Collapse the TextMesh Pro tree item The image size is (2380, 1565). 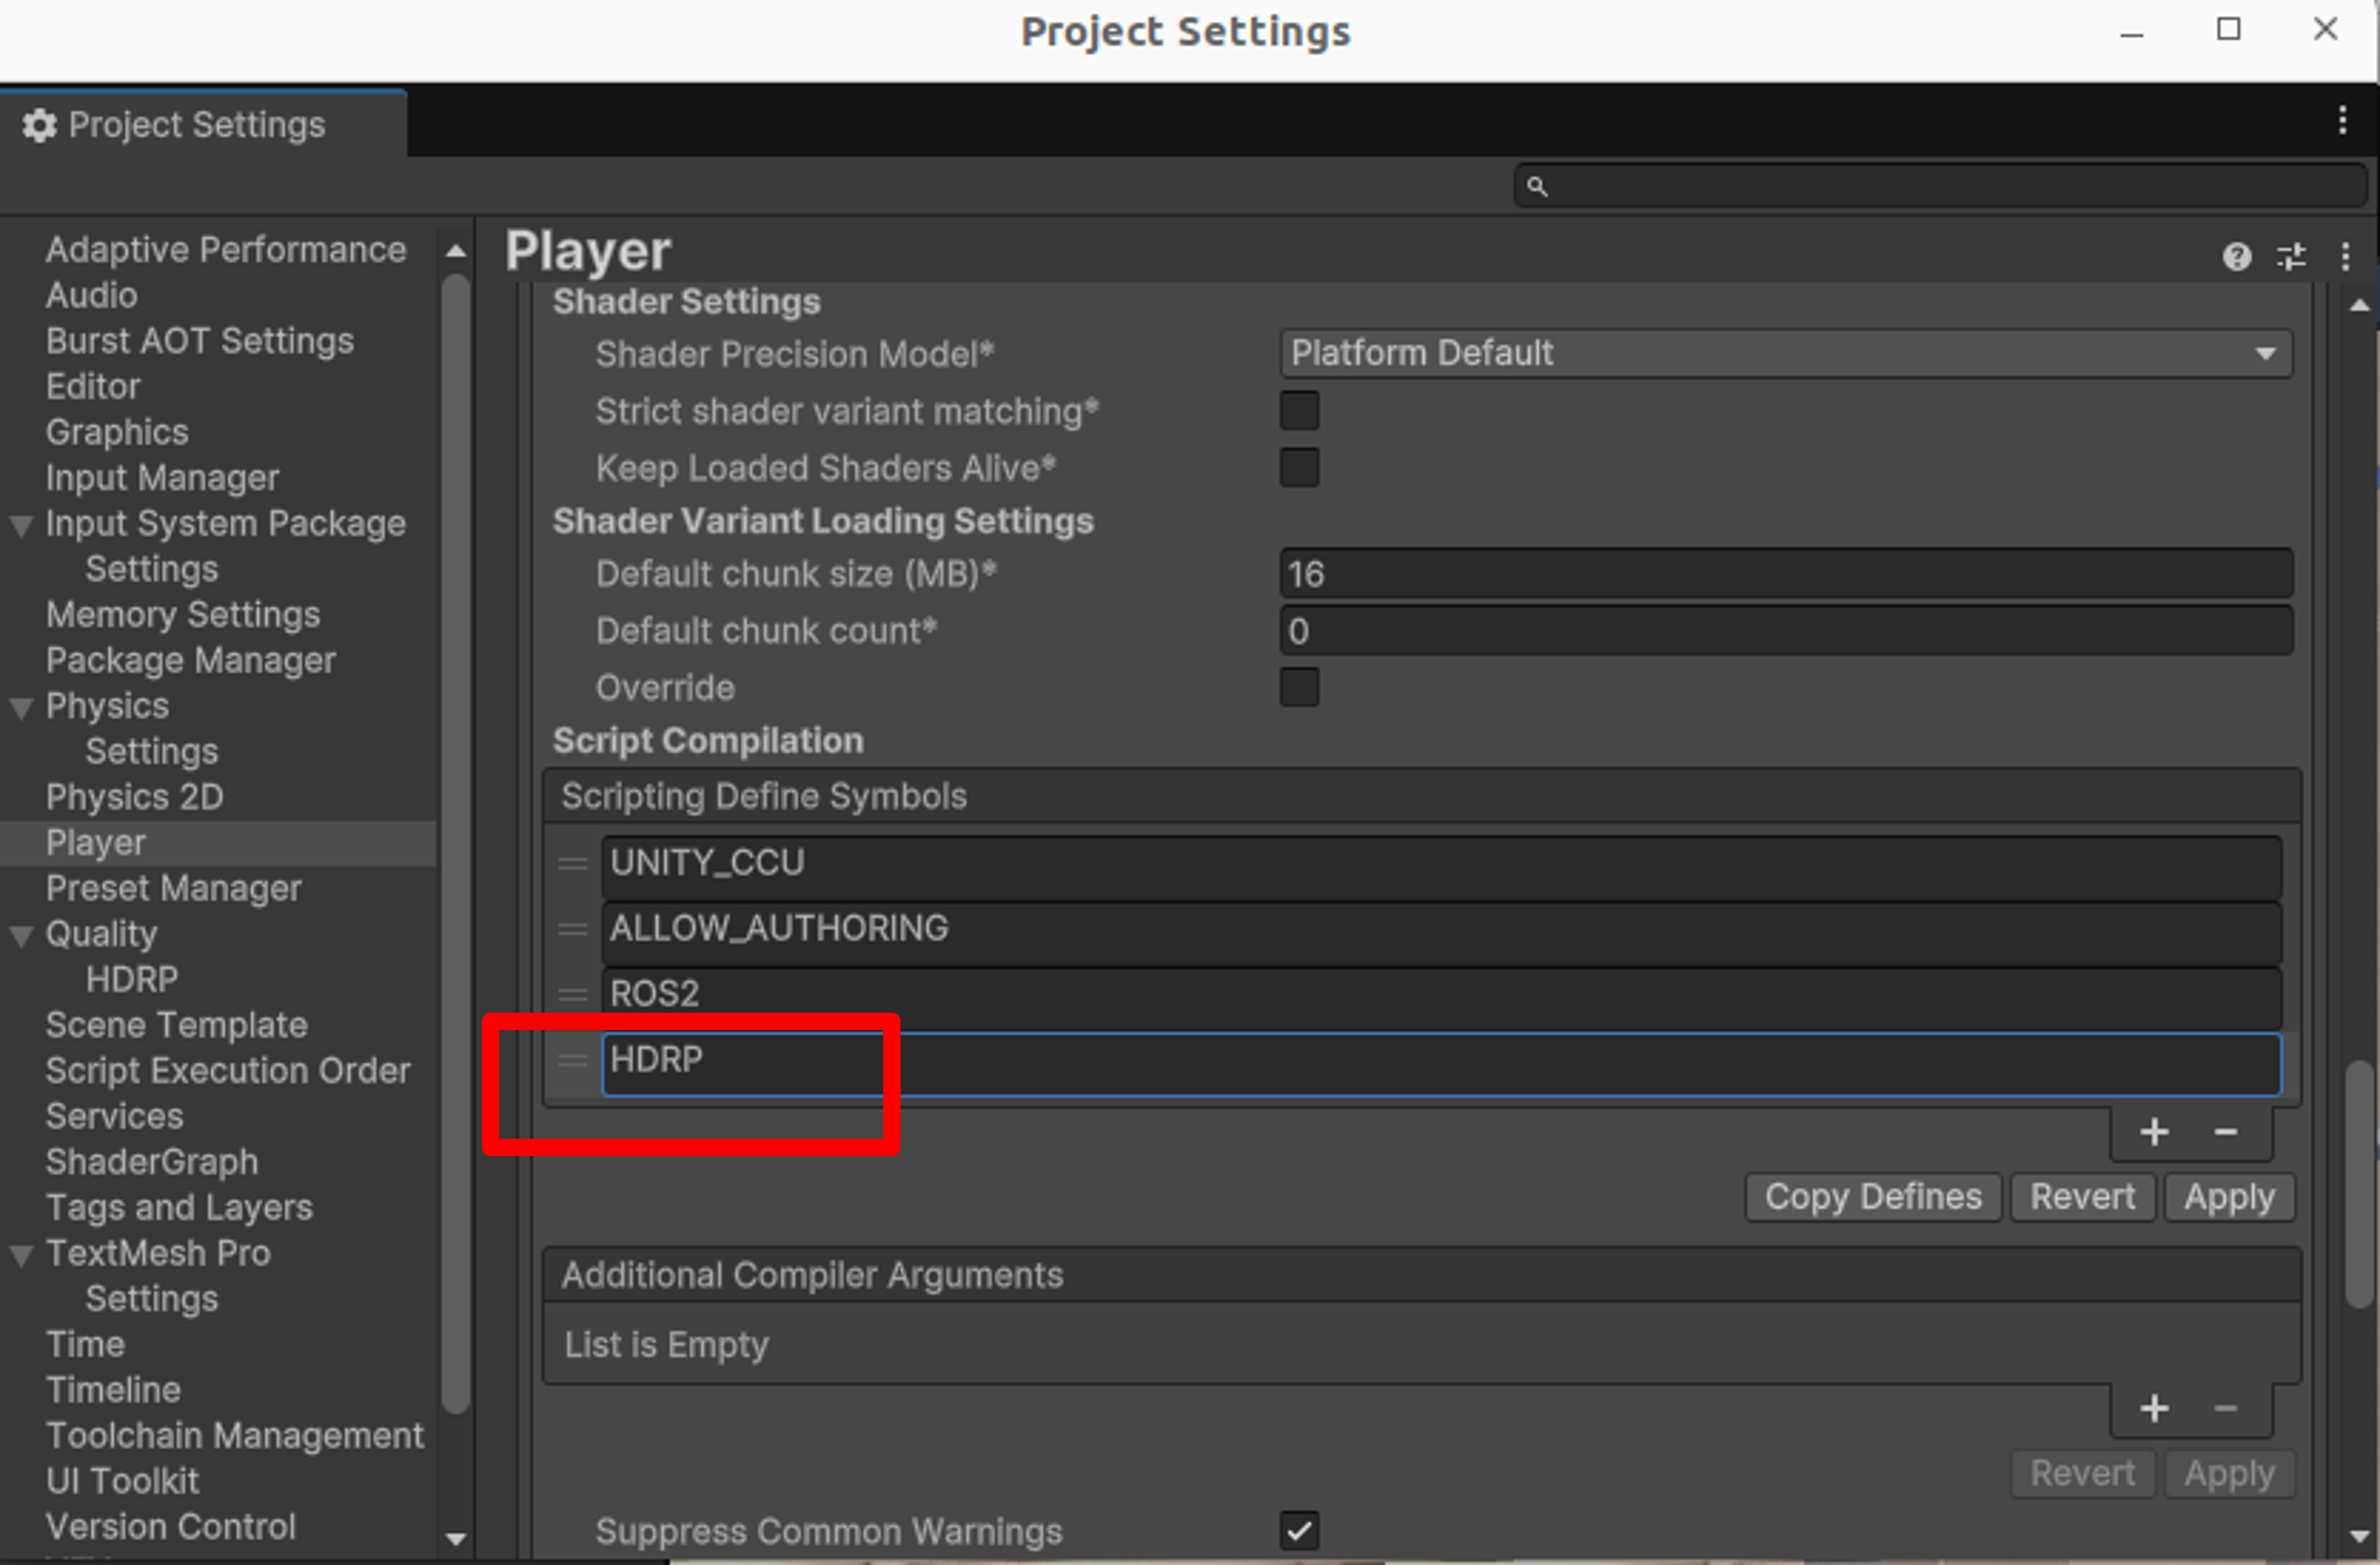click(x=21, y=1255)
